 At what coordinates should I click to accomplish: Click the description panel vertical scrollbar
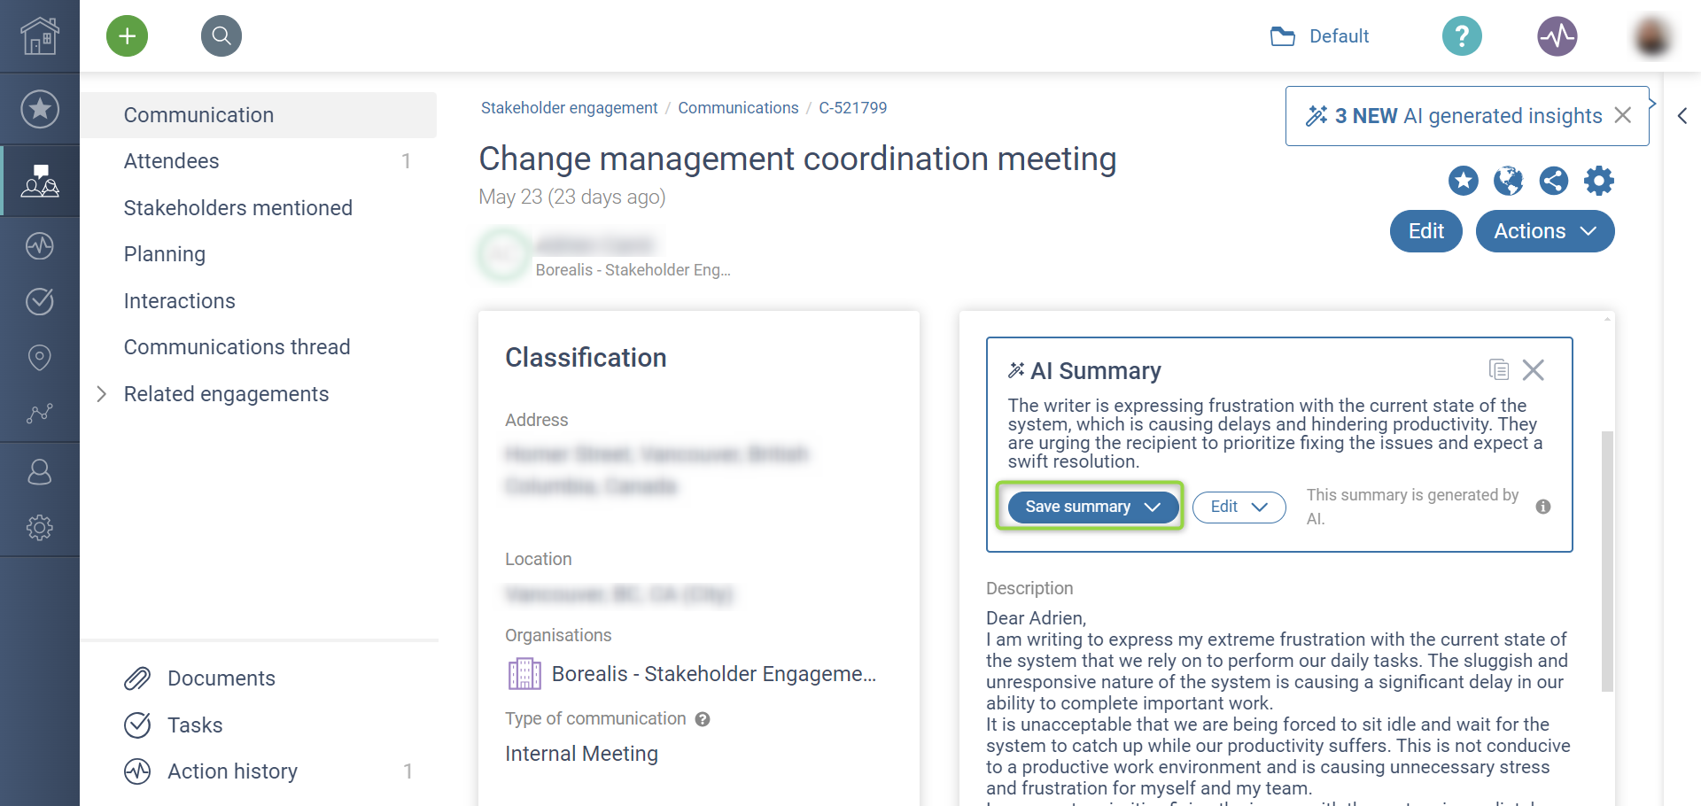[x=1607, y=560]
